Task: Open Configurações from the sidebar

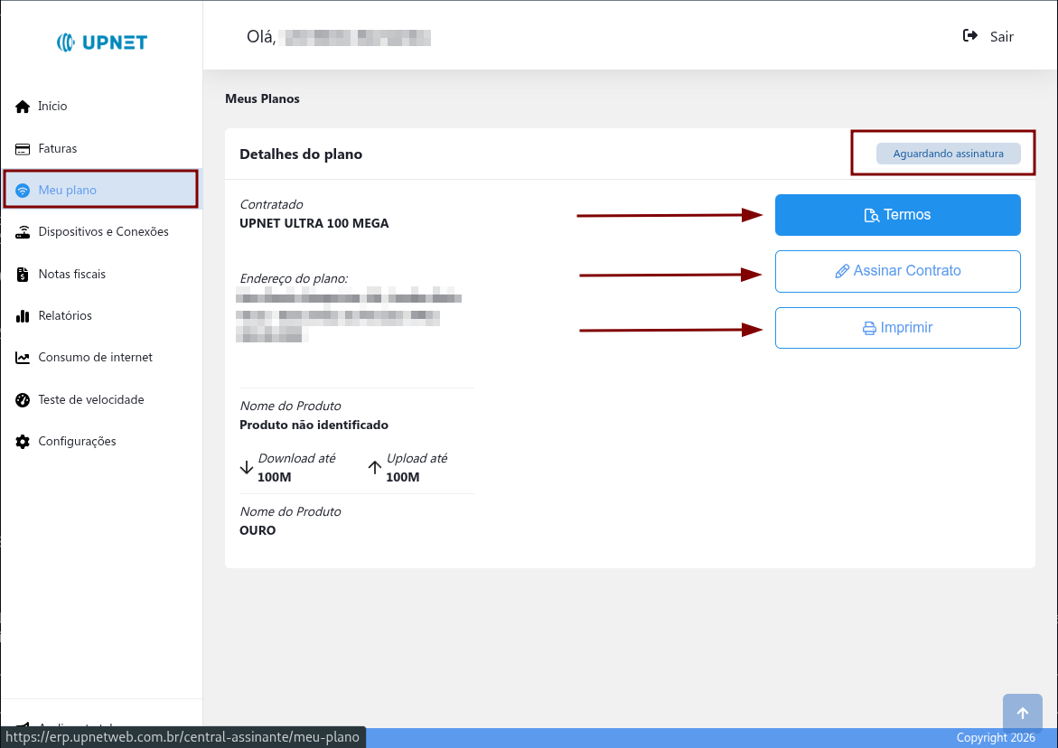Action: tap(77, 442)
